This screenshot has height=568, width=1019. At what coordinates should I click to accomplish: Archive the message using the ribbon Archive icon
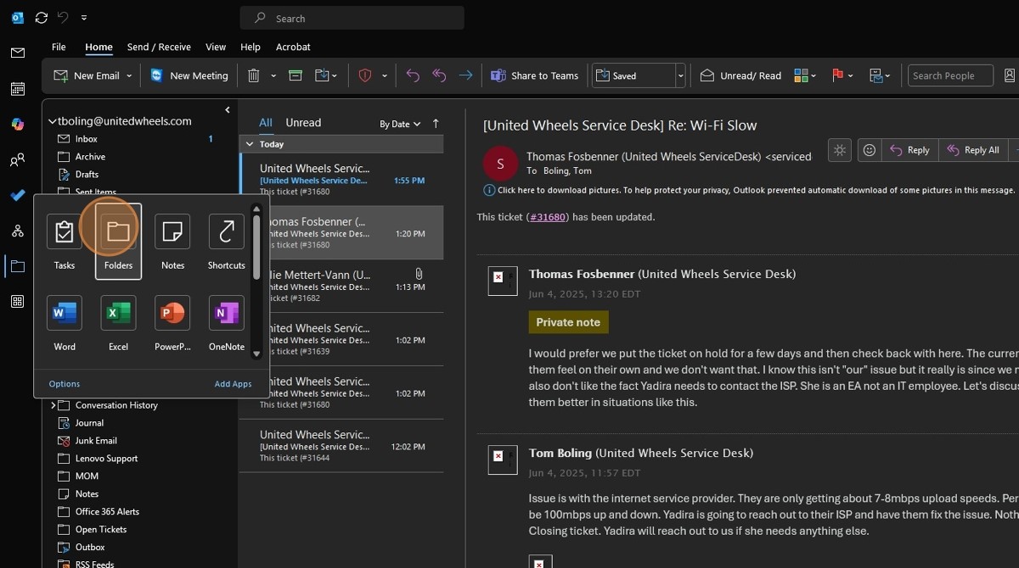point(296,75)
